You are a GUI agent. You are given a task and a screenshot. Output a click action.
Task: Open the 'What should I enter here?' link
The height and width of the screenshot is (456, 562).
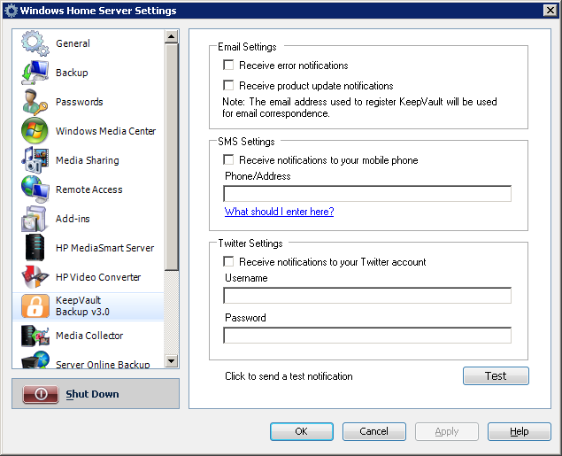(279, 212)
